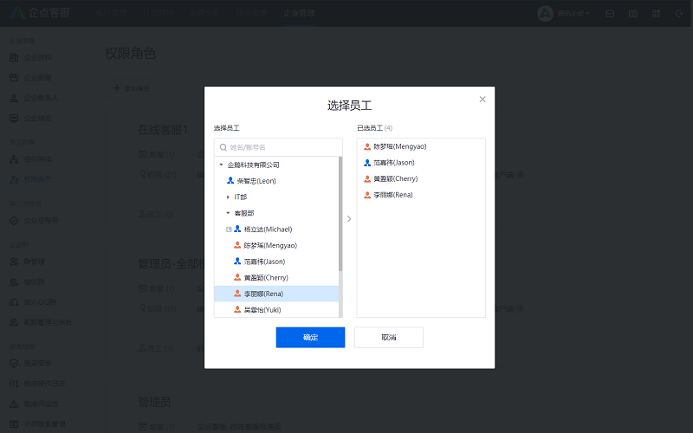Click 柴智忠(Leon)'s blue person icon
This screenshot has width=693, height=433.
pyautogui.click(x=230, y=181)
